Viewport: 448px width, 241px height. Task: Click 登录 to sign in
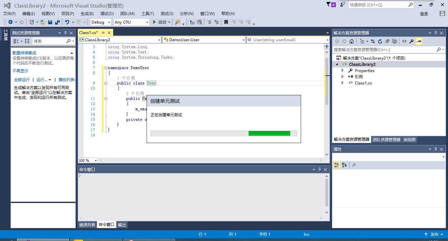pos(424,14)
